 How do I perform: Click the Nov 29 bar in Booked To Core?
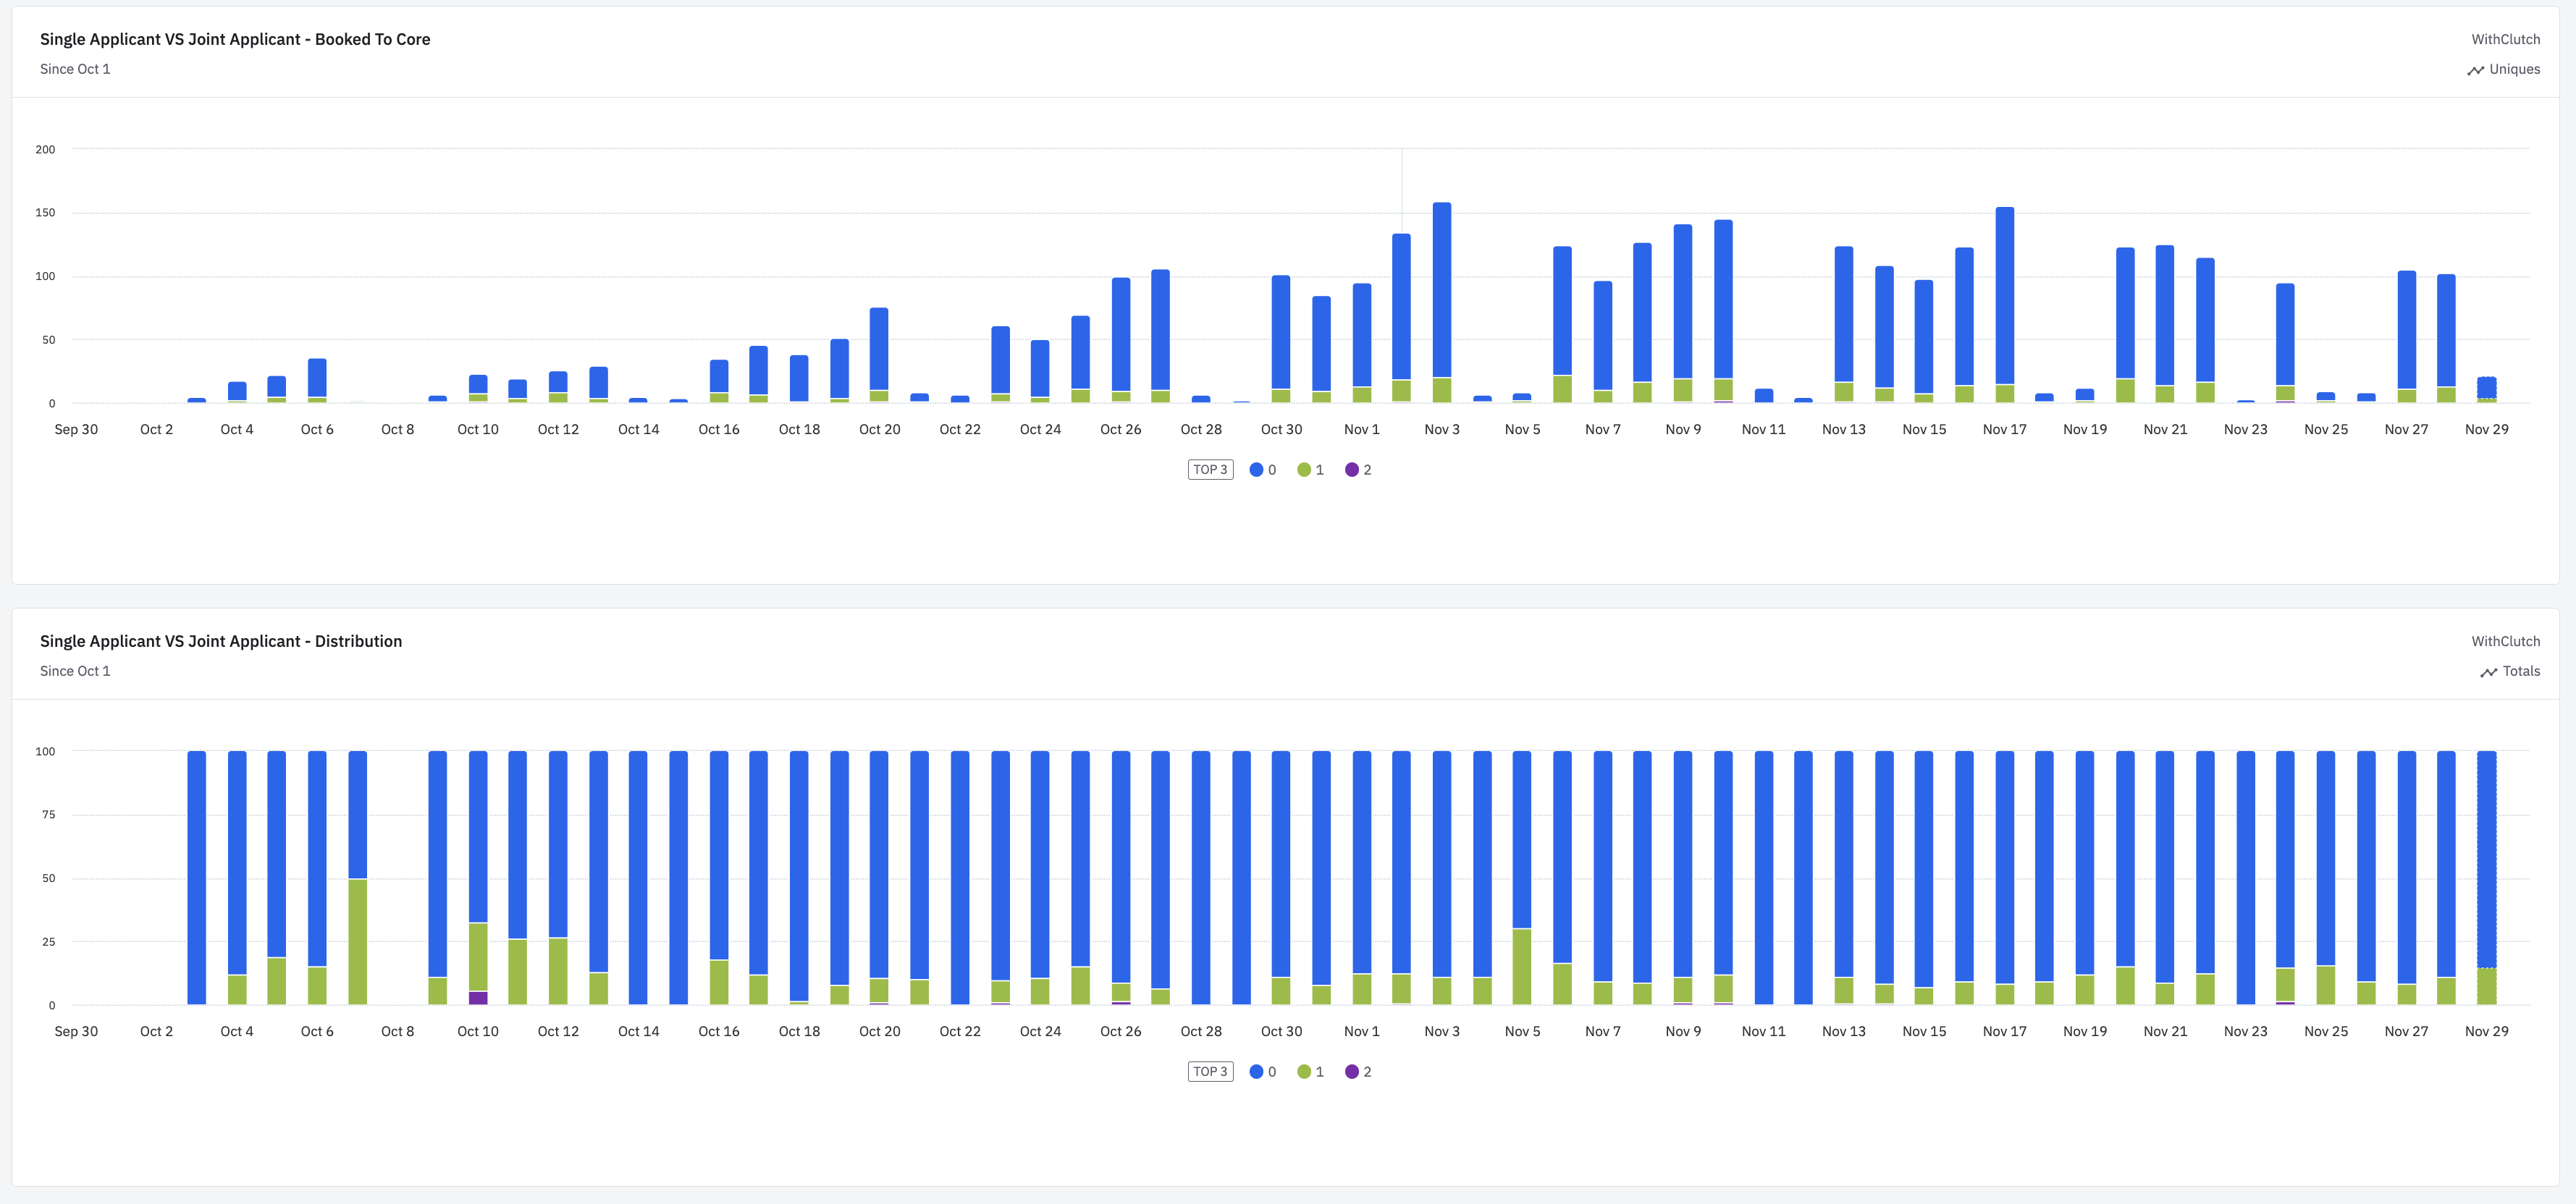coord(2487,388)
